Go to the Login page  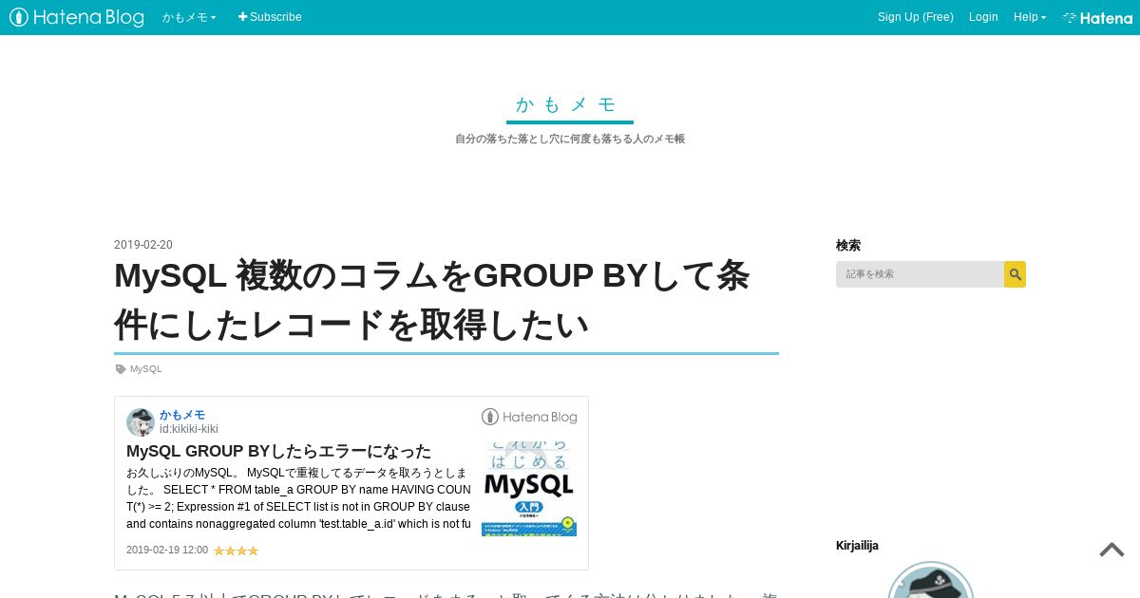pos(983,17)
